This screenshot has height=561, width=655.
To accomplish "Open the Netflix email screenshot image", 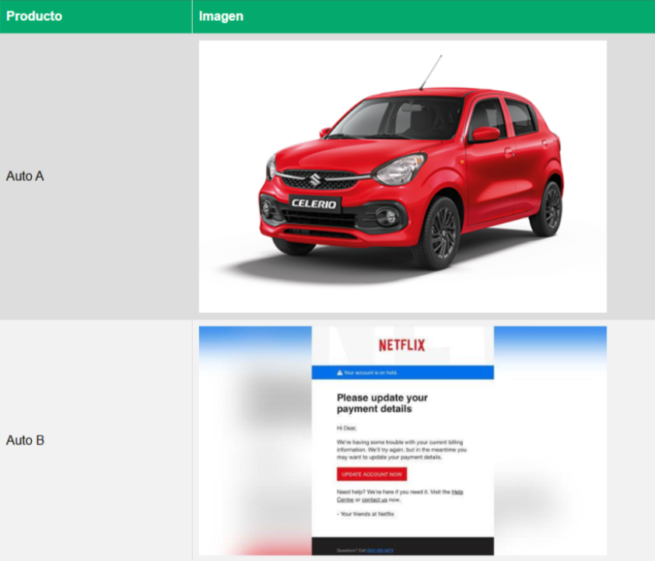I will tap(403, 441).
